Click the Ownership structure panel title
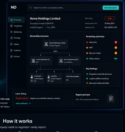Image resolution: width=125 pixels, height=132 pixels. (39, 36)
